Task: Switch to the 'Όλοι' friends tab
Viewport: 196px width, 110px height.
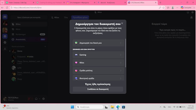Action: click(x=66, y=18)
